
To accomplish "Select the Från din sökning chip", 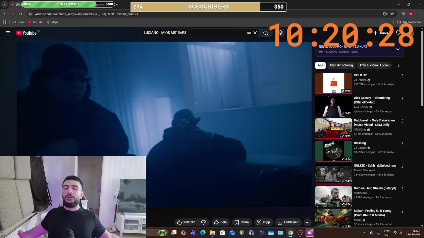I will pyautogui.click(x=342, y=65).
